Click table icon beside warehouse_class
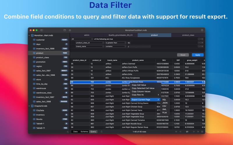Screen dimensions: 233x145 [34, 93]
